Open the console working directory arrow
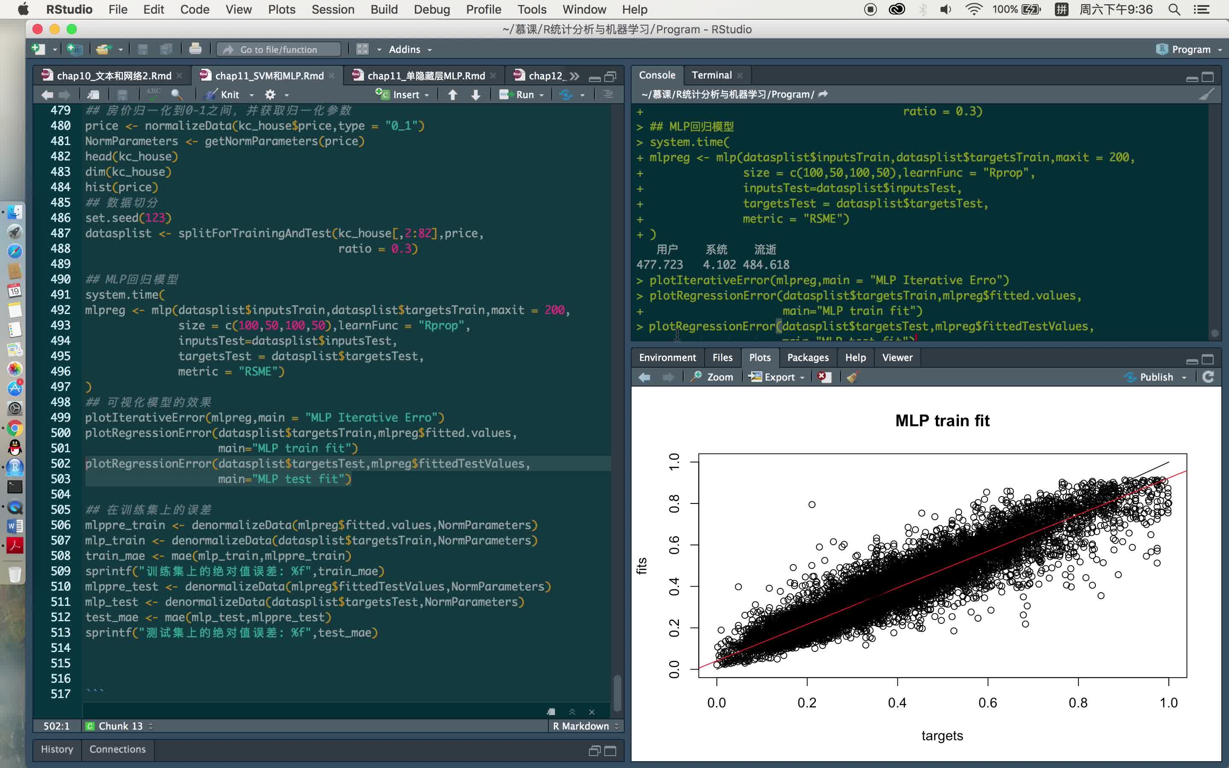Screen dimensions: 1229x768 tap(823, 94)
